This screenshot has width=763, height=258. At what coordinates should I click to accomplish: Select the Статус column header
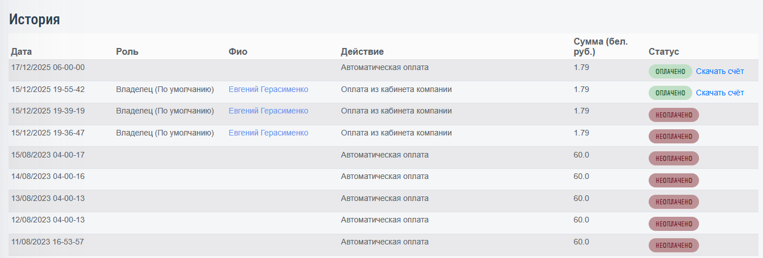point(663,52)
